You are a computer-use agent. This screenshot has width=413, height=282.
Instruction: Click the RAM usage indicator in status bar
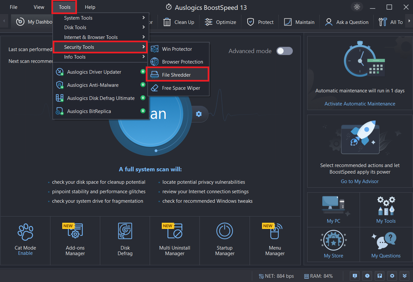coord(318,276)
